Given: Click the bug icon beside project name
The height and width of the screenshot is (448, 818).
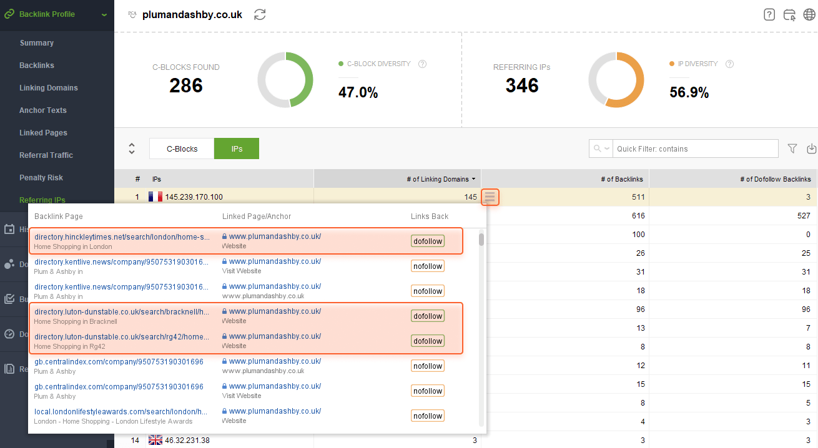Looking at the screenshot, I should pos(132,15).
